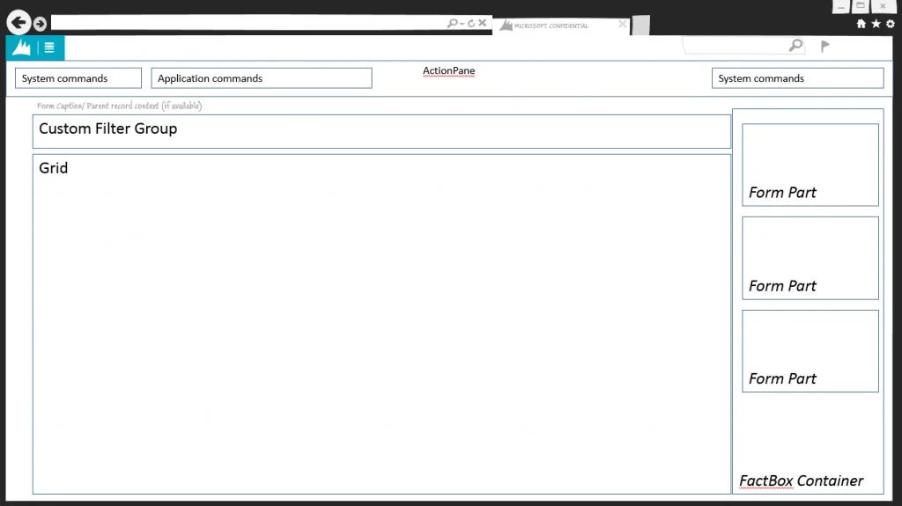This screenshot has width=902, height=506.
Task: Select the first Form Part box
Action: point(810,165)
